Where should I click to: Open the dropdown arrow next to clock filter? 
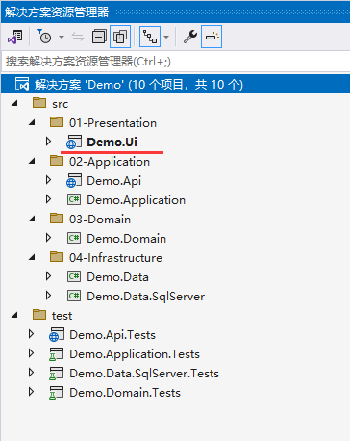point(62,37)
